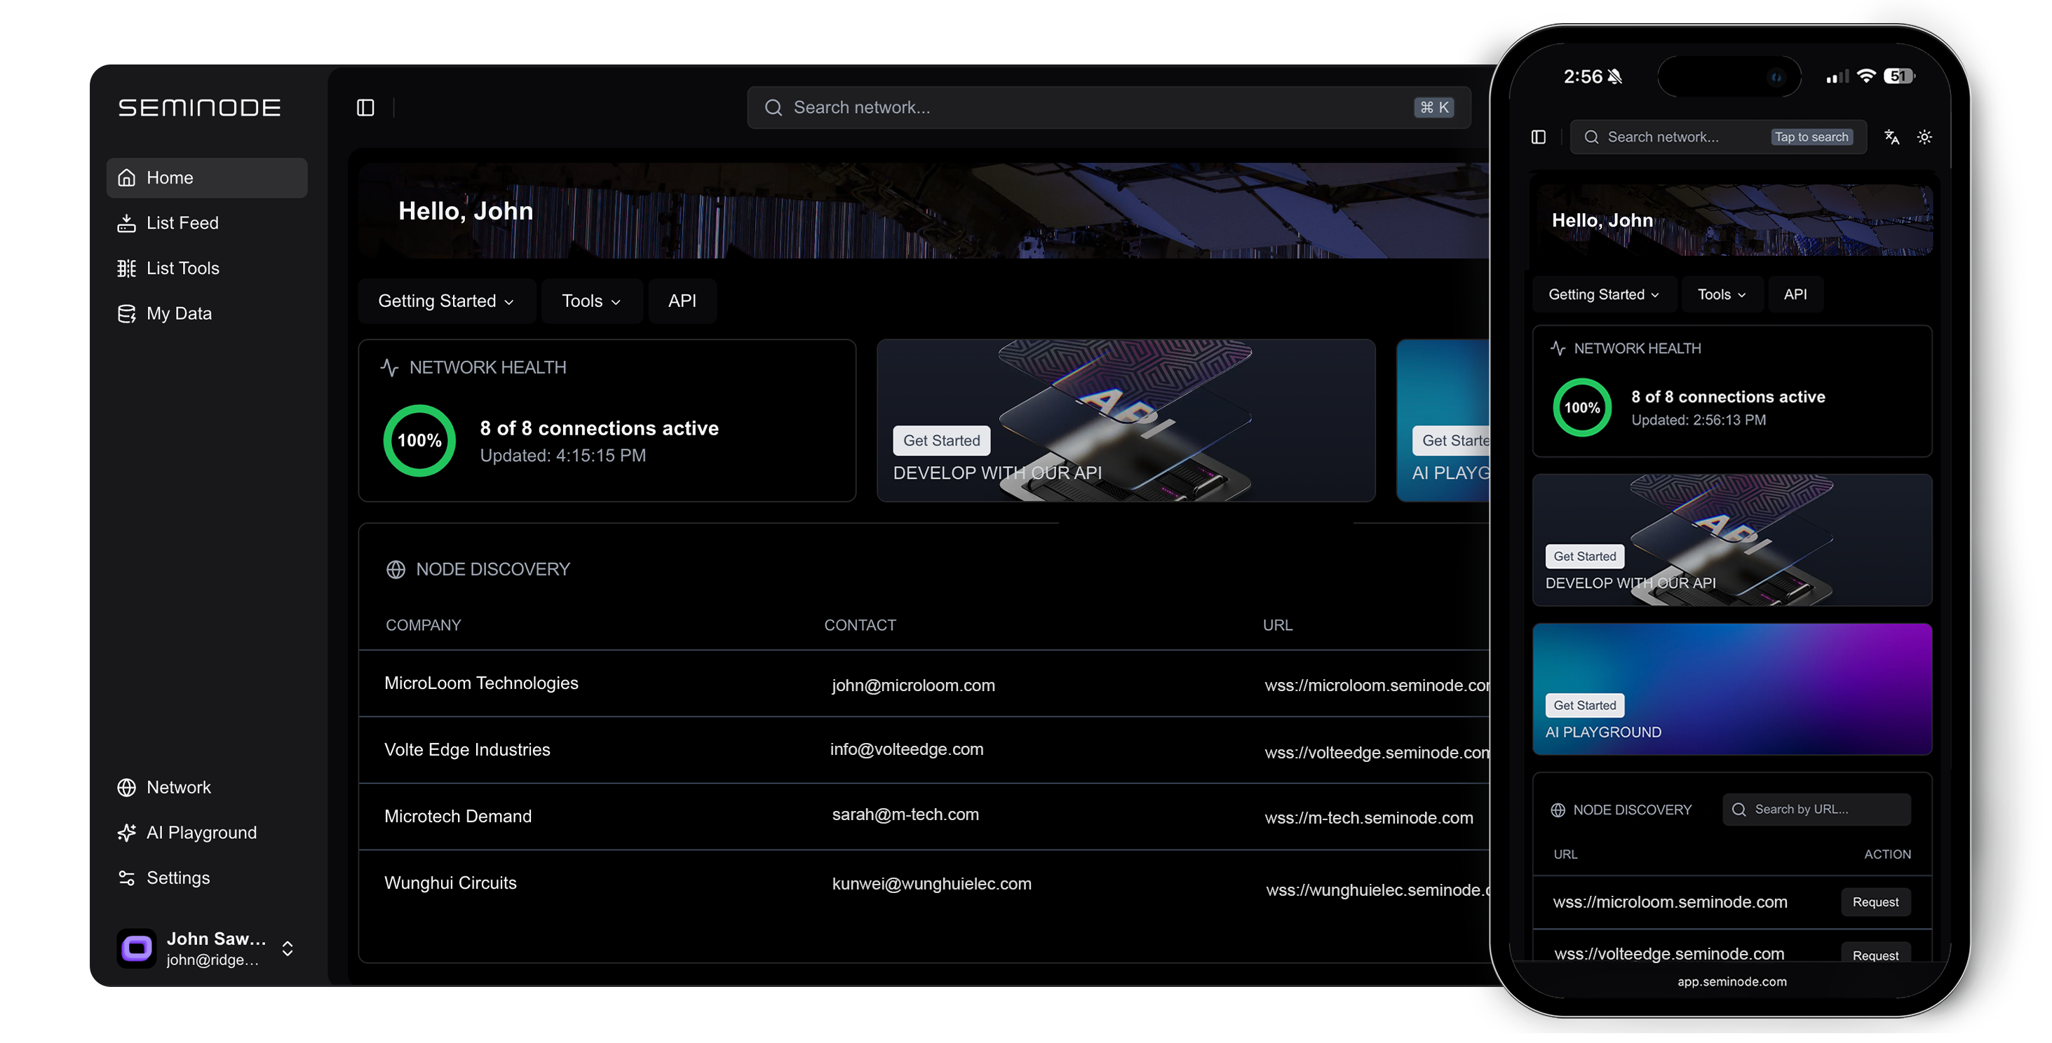Image resolution: width=2052 pixels, height=1043 pixels.
Task: Click the AI Playground sparkle icon
Action: [x=127, y=833]
